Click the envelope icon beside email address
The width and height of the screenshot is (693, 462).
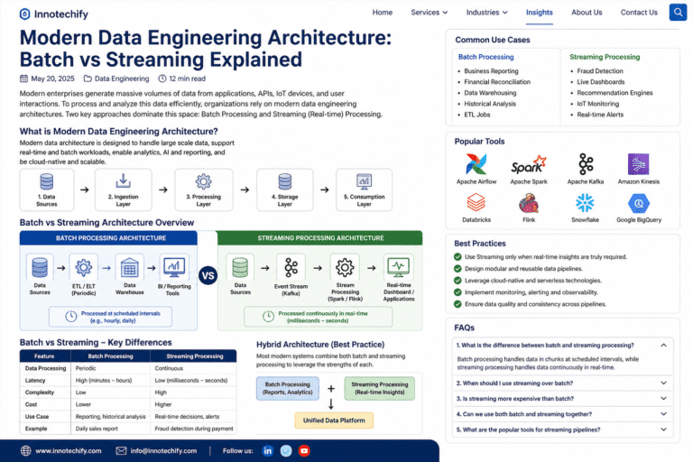[121, 451]
